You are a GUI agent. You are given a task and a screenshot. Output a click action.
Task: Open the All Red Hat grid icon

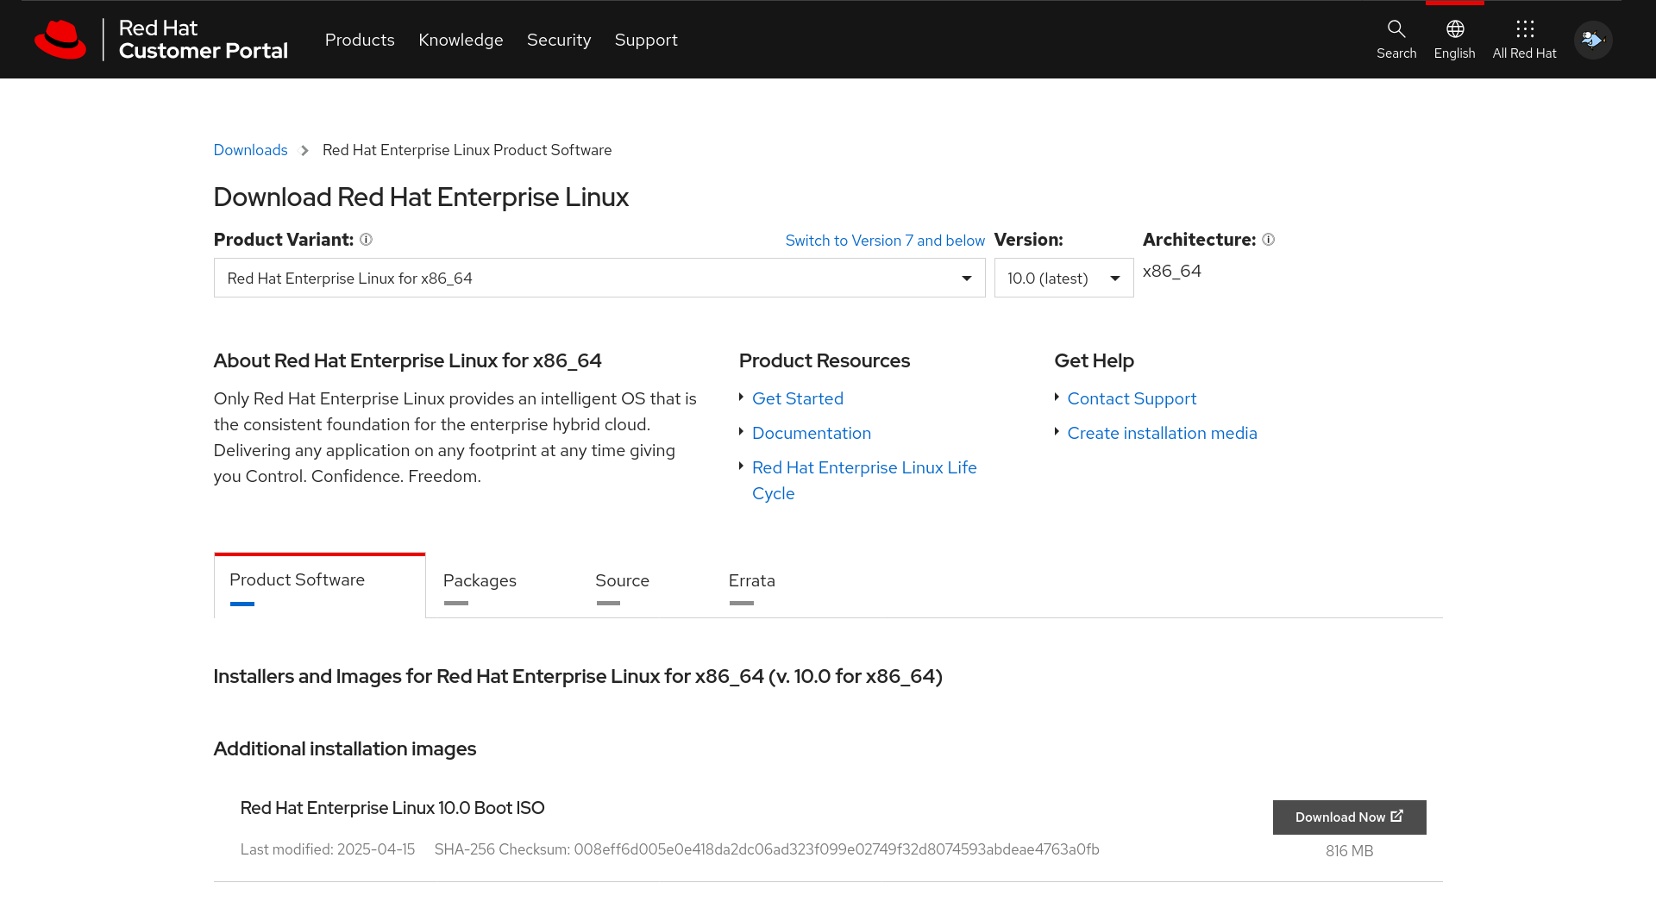tap(1525, 29)
